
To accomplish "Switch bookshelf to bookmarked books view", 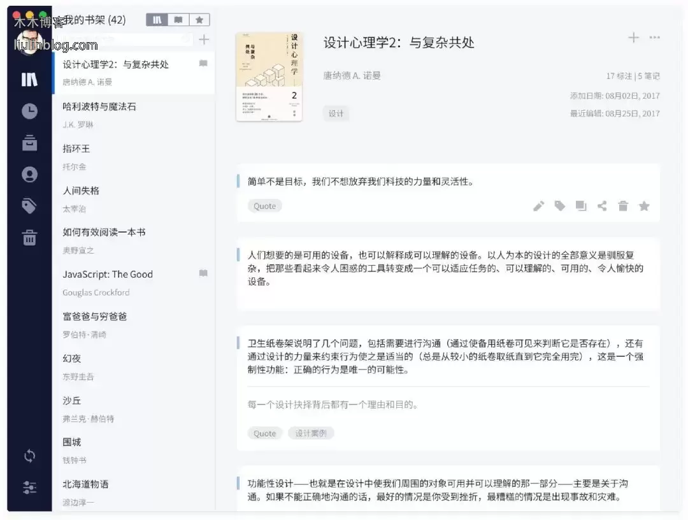I will tap(178, 20).
